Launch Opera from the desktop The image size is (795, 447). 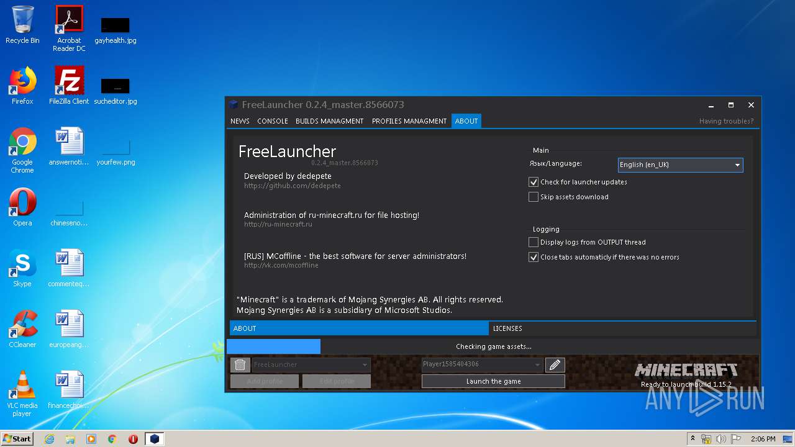(22, 207)
